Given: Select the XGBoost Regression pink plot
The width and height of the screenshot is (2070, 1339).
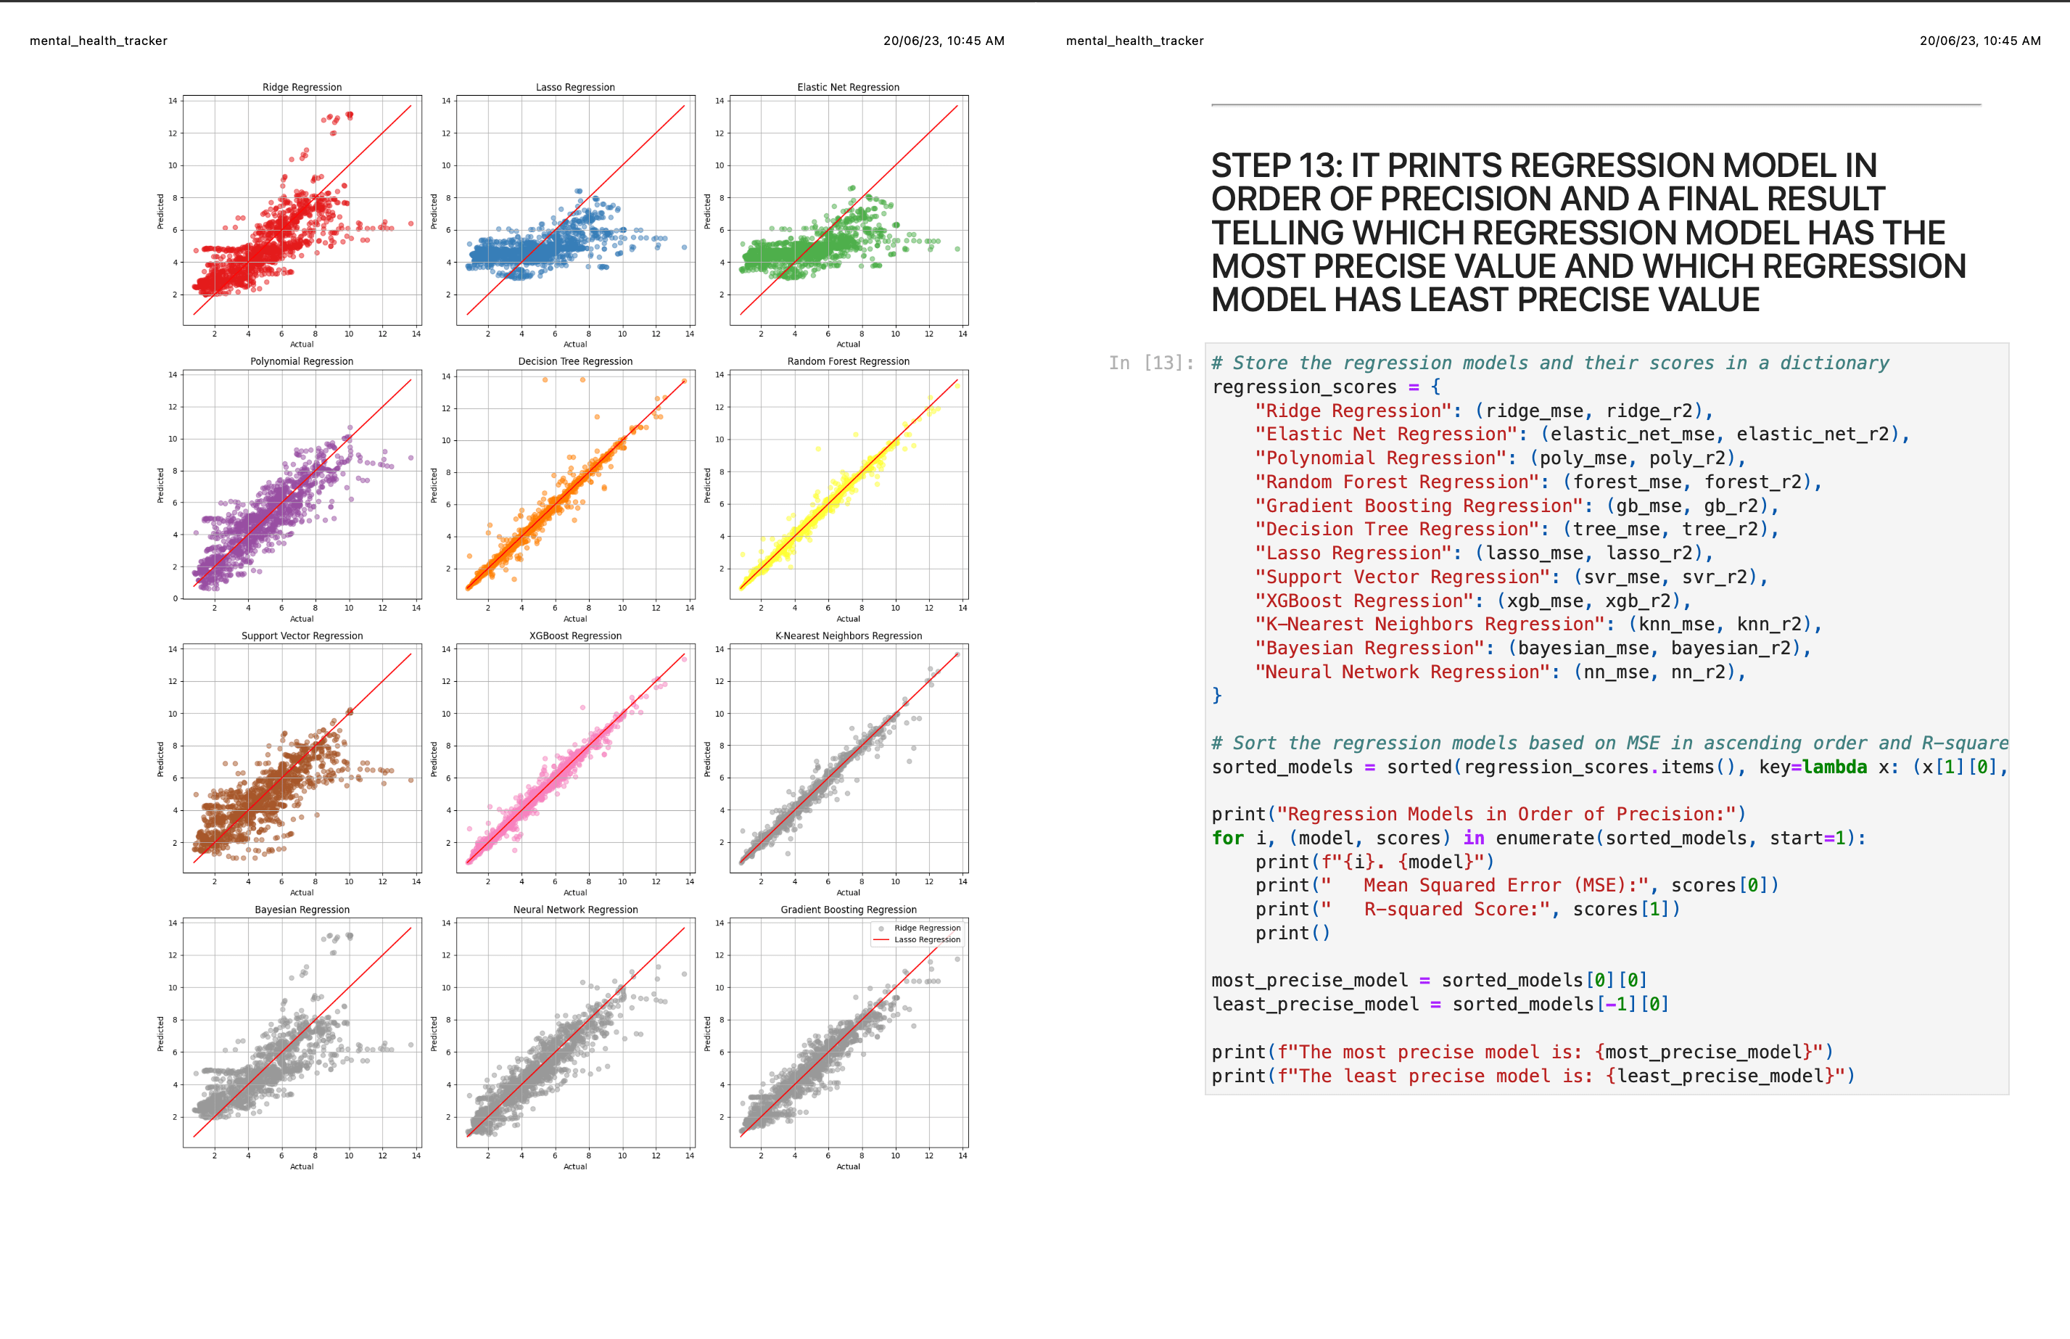Looking at the screenshot, I should 576,758.
